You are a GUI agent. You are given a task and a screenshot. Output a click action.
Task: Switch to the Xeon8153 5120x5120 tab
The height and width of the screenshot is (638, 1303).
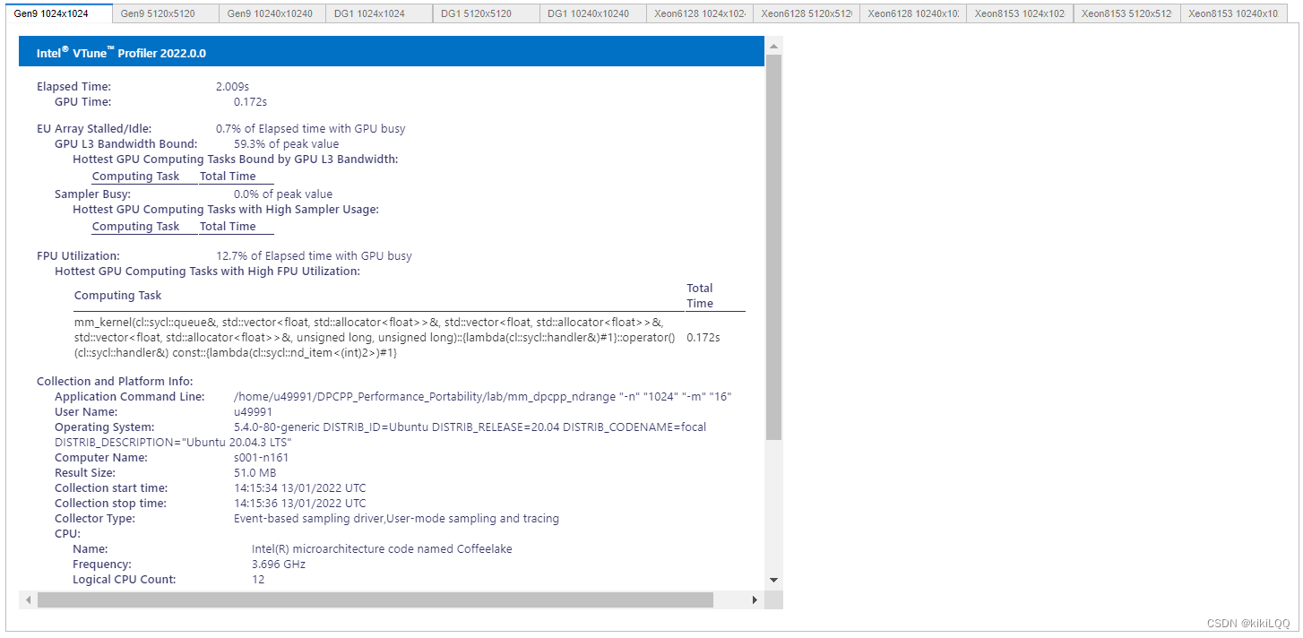[x=1126, y=13]
